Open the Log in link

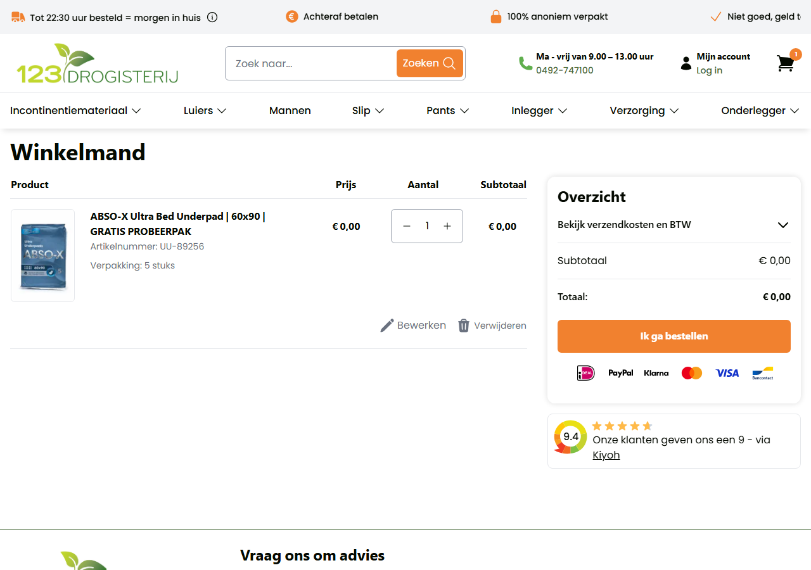710,70
